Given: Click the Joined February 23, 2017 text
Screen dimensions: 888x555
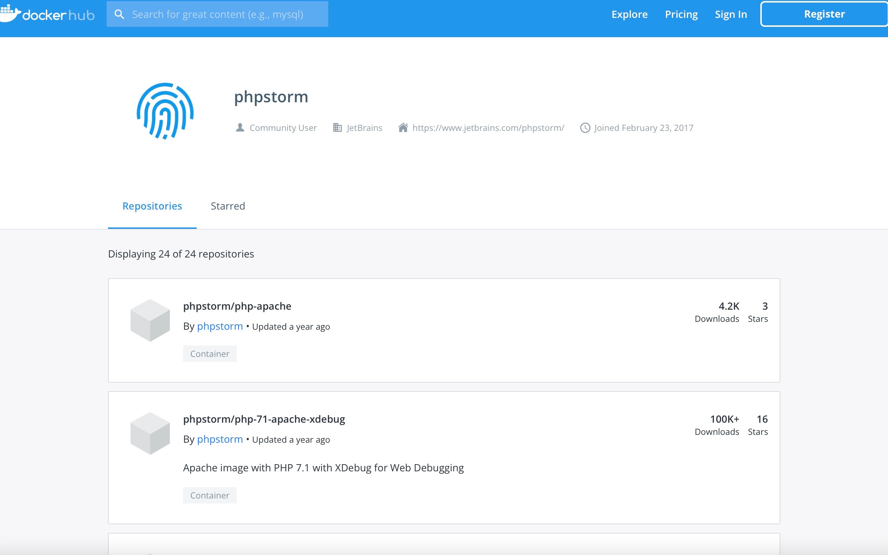Looking at the screenshot, I should point(643,128).
